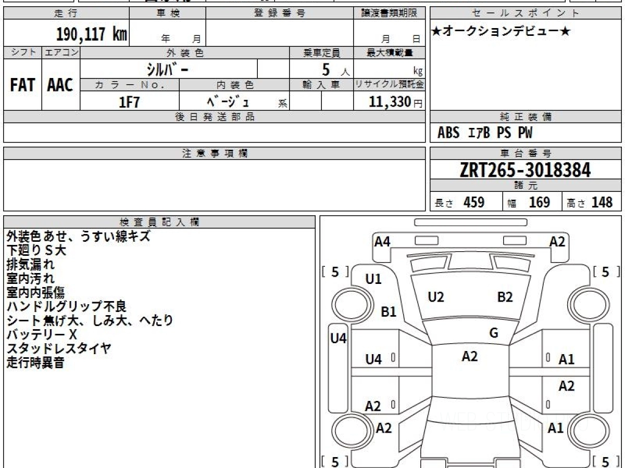This screenshot has height=468, width=625.
Task: Click the 譲渡書類期限 header
Action: point(390,14)
